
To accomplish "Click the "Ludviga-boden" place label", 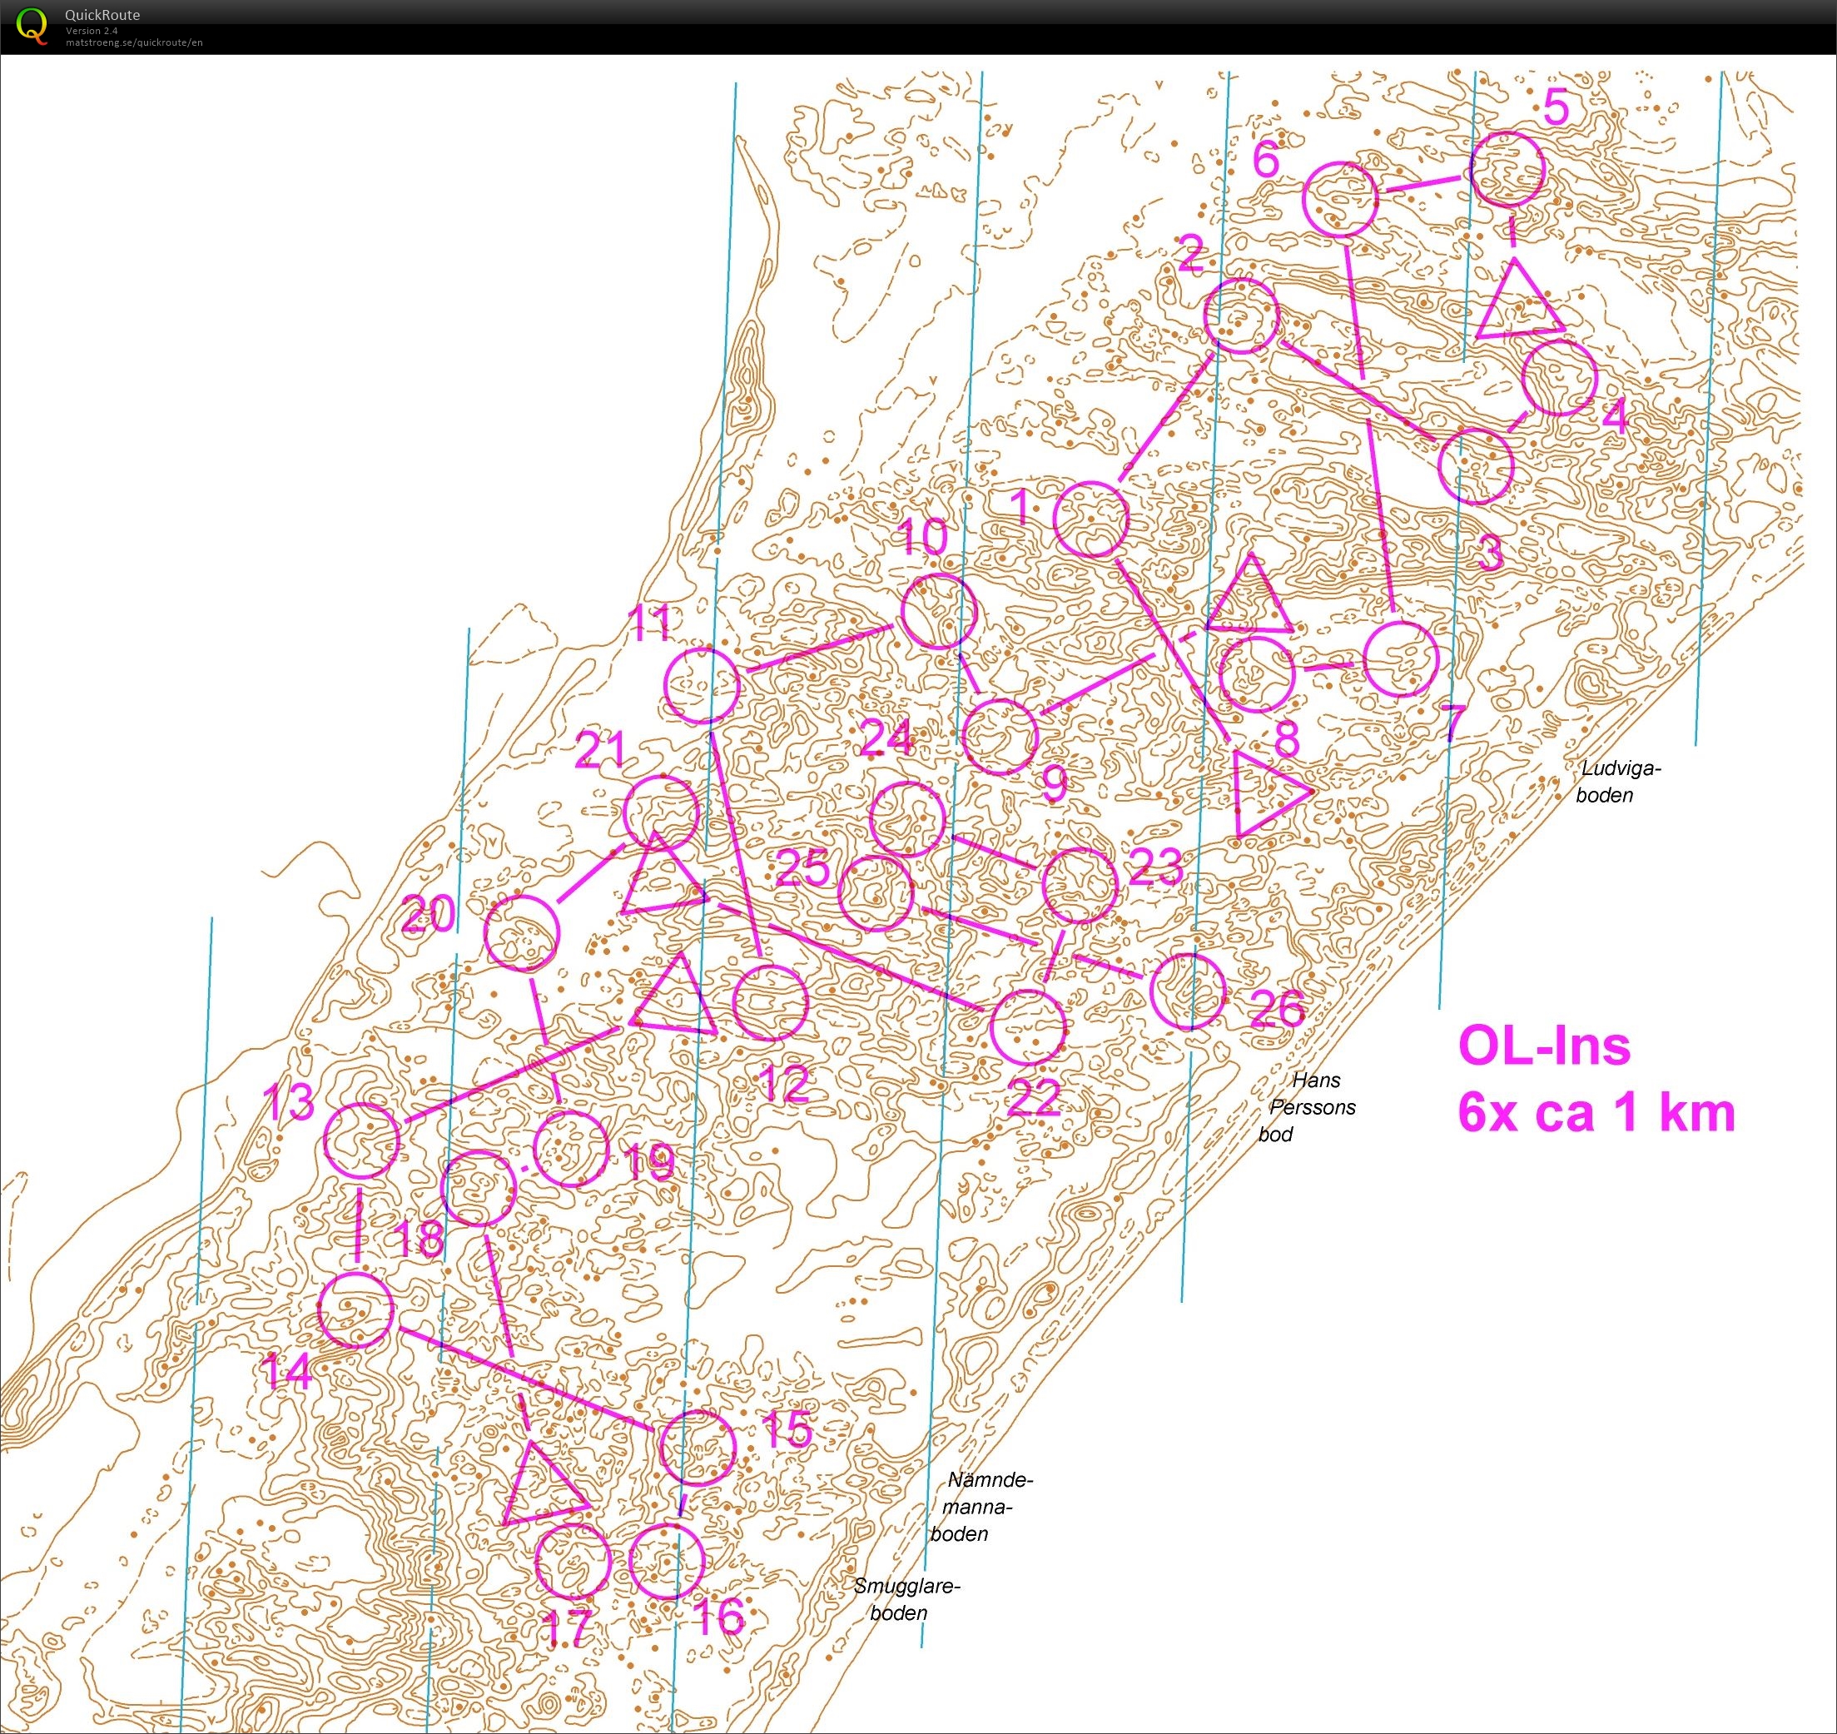I will click(x=1617, y=781).
